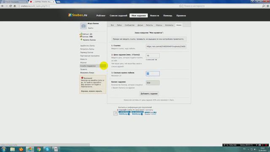The image size is (270, 152).
Task: Click the counter icon left of WebMoney badges
Action: (x=115, y=113)
